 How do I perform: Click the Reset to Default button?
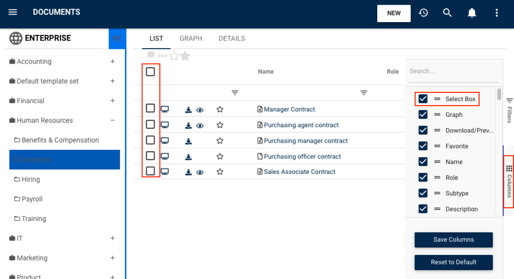453,262
